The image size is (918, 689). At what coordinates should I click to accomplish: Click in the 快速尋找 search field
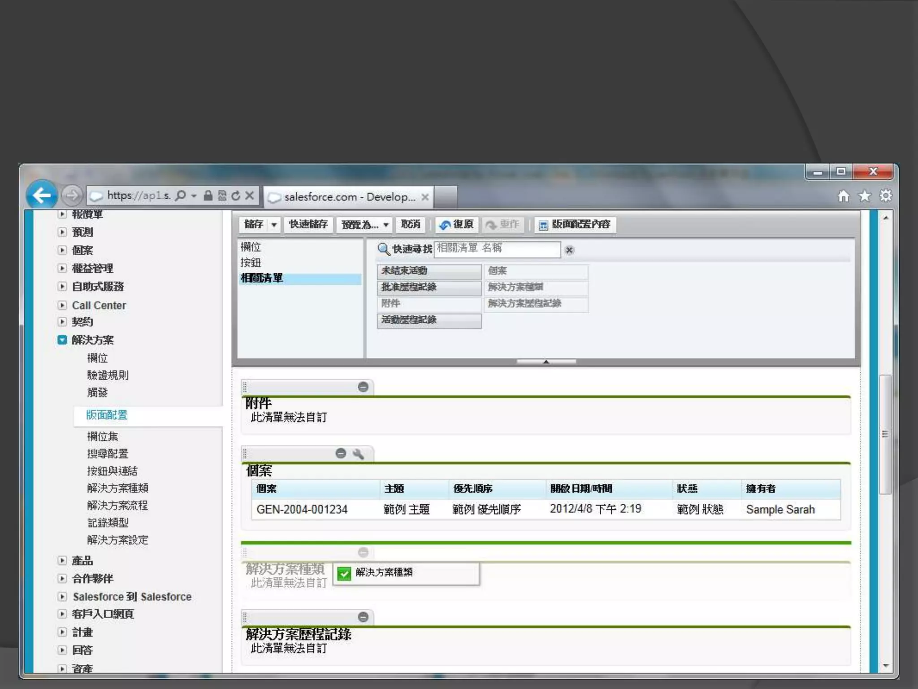[497, 249]
